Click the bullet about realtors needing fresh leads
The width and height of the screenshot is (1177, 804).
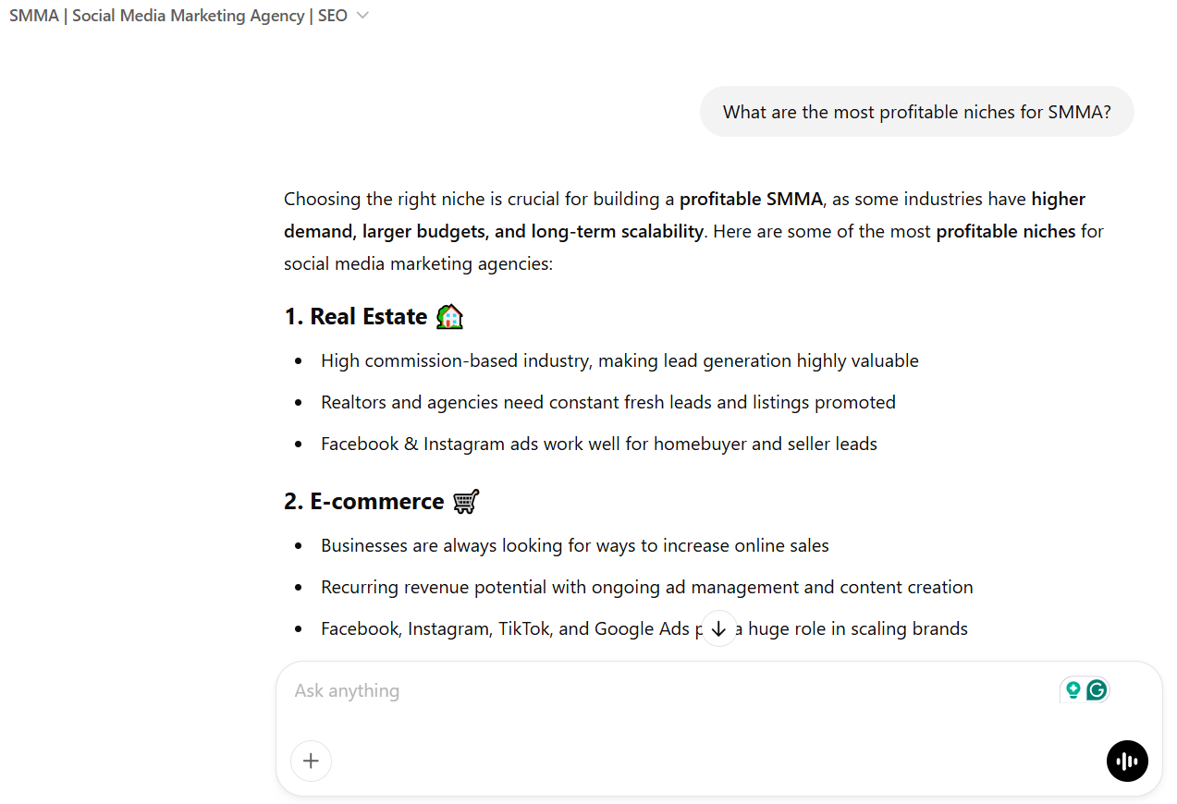[607, 402]
